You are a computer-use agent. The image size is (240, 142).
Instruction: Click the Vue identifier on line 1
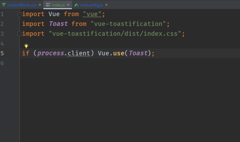54,14
